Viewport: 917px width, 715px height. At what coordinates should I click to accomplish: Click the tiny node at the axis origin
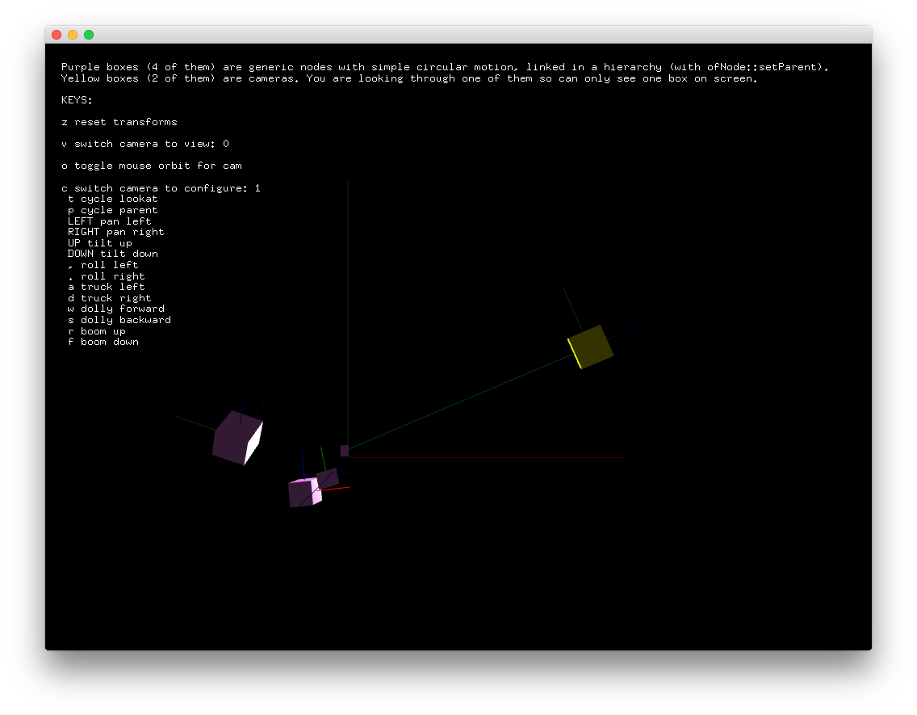point(345,451)
